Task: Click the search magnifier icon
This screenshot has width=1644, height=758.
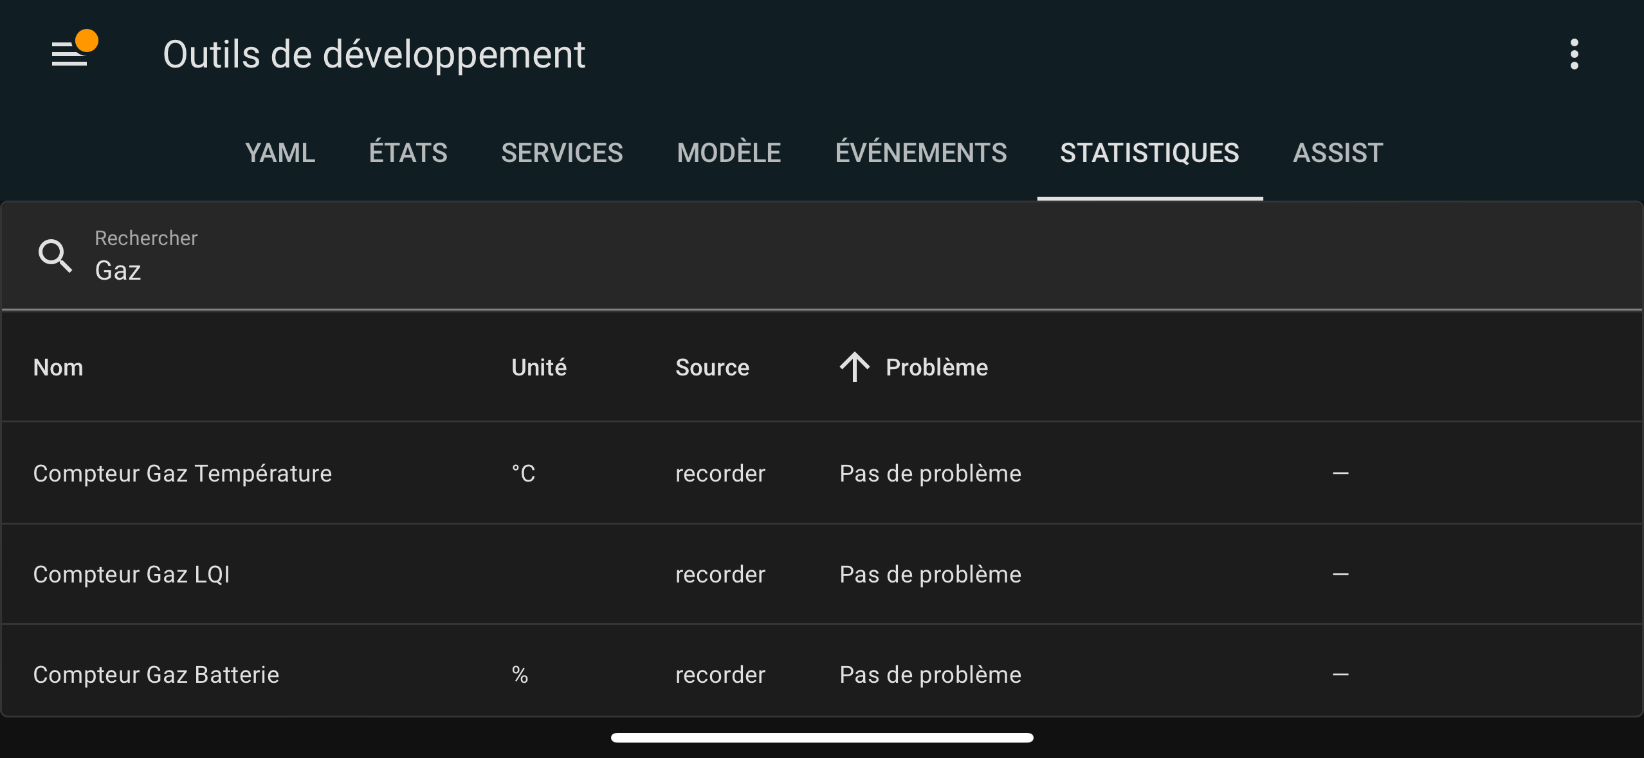Action: click(x=55, y=256)
